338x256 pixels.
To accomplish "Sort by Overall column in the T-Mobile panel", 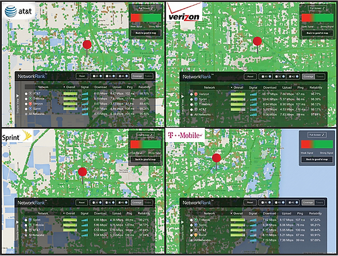I will tap(237, 213).
